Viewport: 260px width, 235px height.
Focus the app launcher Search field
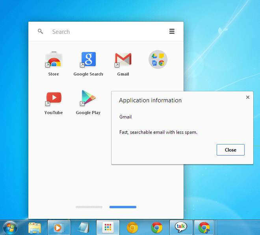106,31
